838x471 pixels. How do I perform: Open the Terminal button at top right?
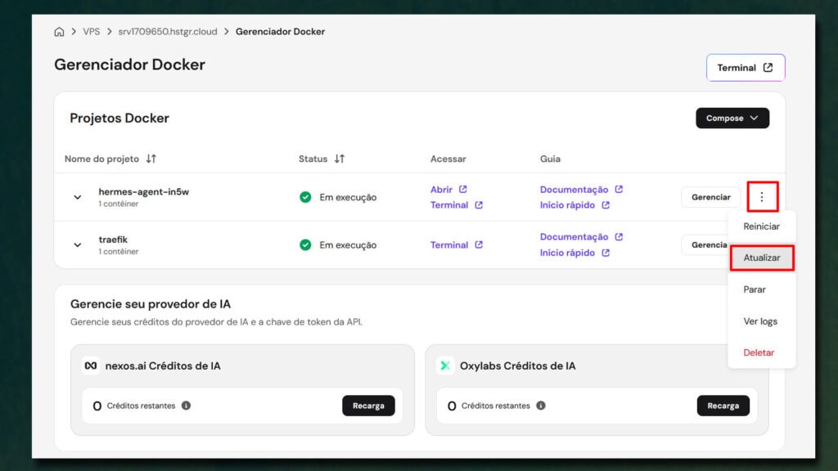point(746,68)
